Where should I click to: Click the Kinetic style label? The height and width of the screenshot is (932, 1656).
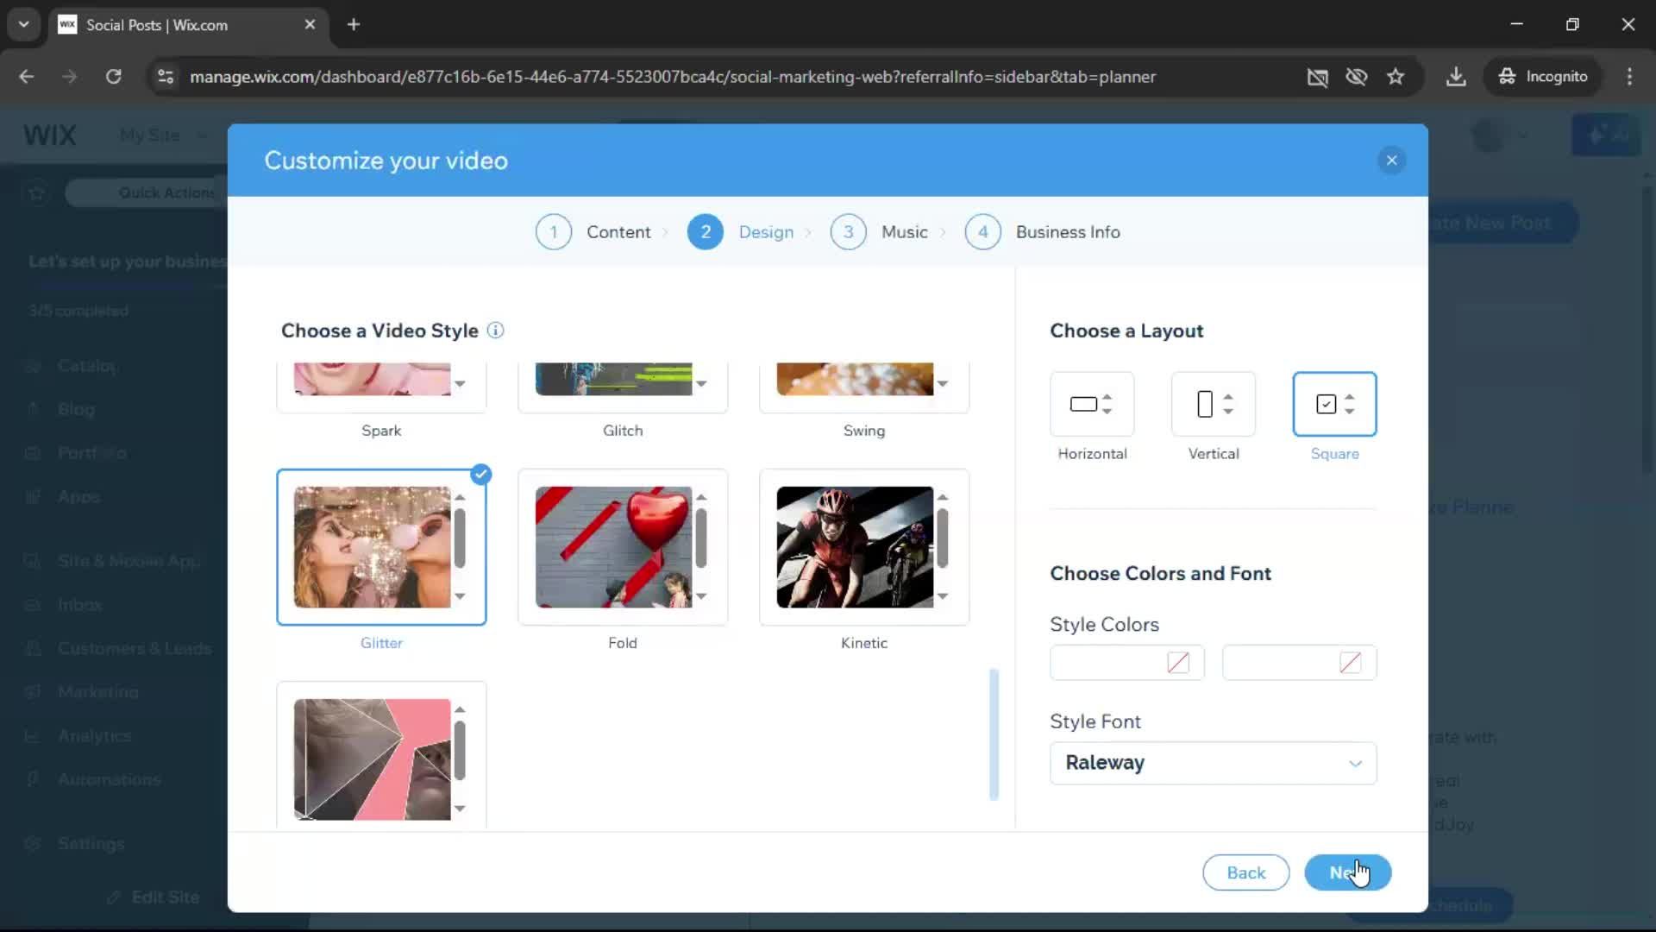click(x=864, y=643)
